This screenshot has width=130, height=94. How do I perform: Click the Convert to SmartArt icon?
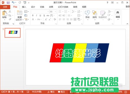pos(79,19)
